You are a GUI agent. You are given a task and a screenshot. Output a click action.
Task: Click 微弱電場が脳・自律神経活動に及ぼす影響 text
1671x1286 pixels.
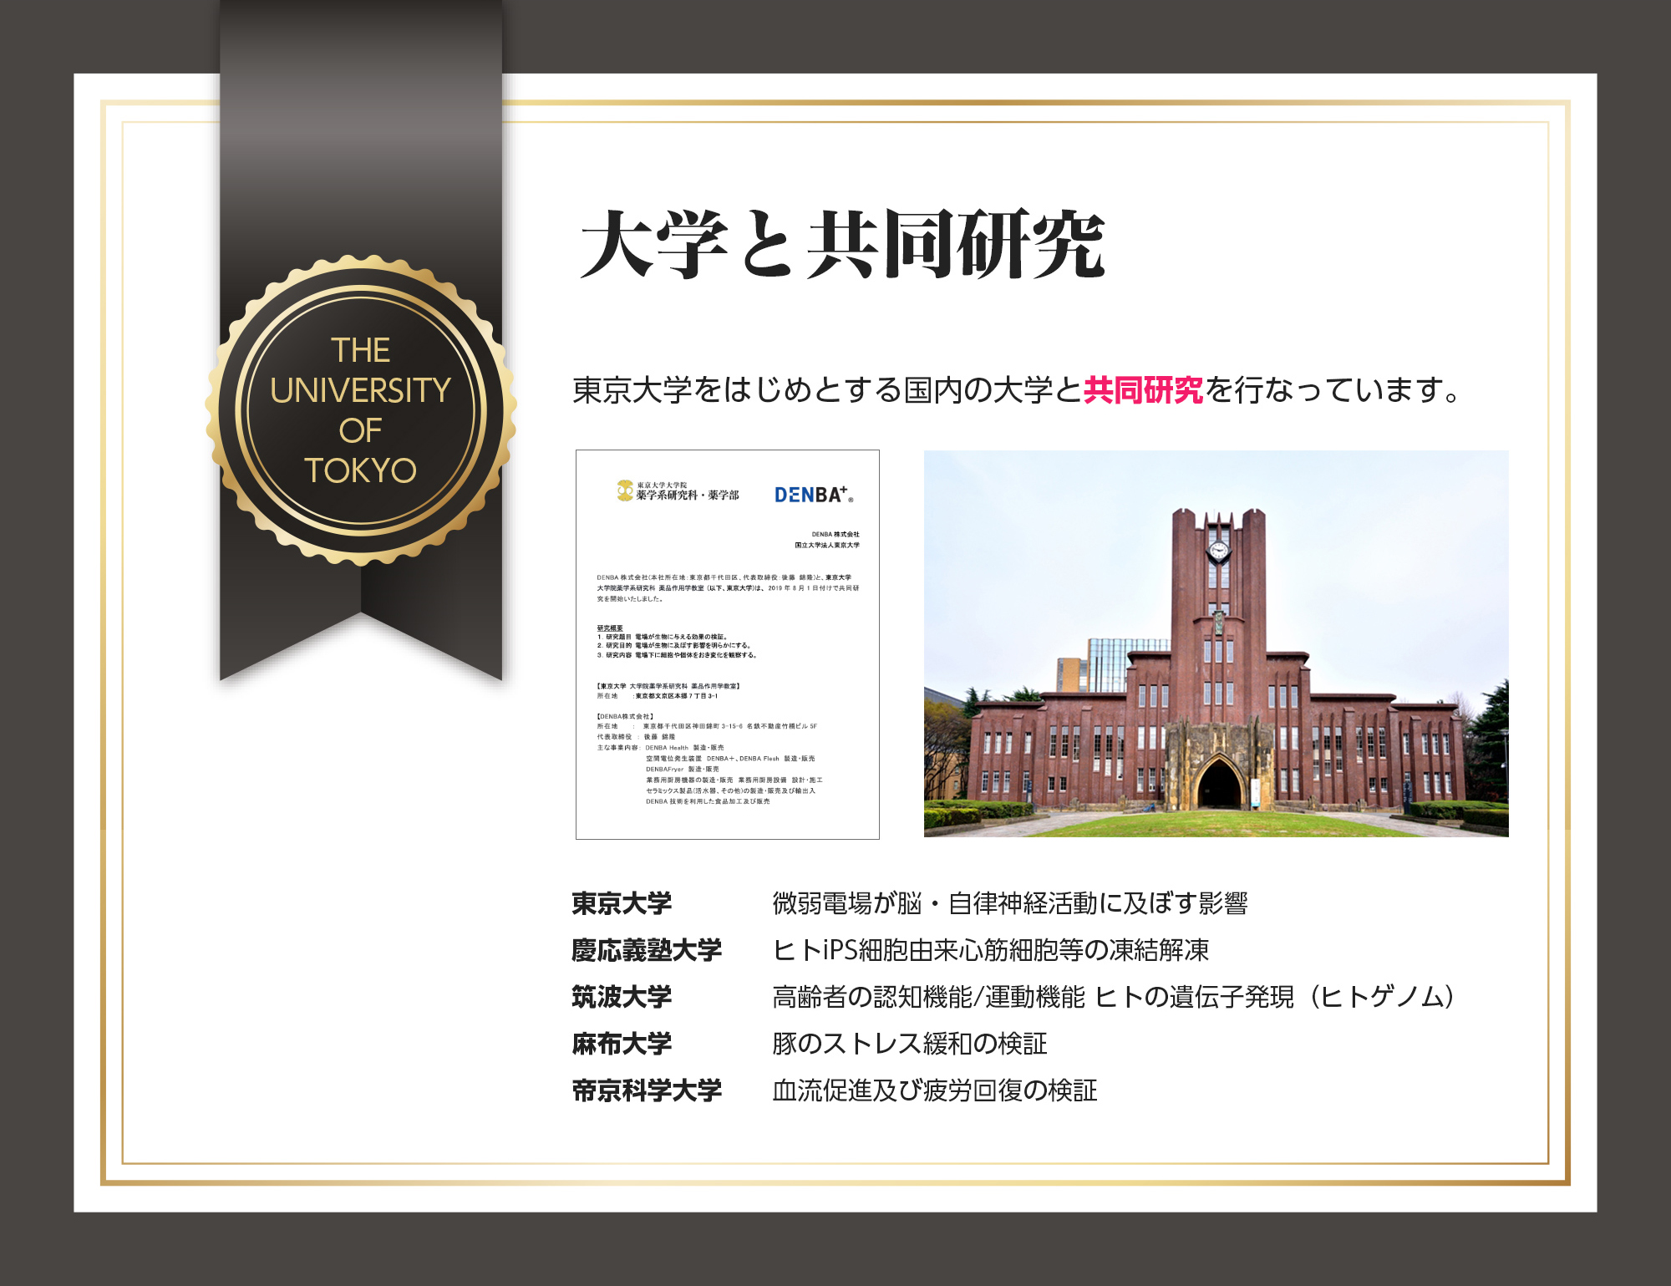coord(1010,902)
